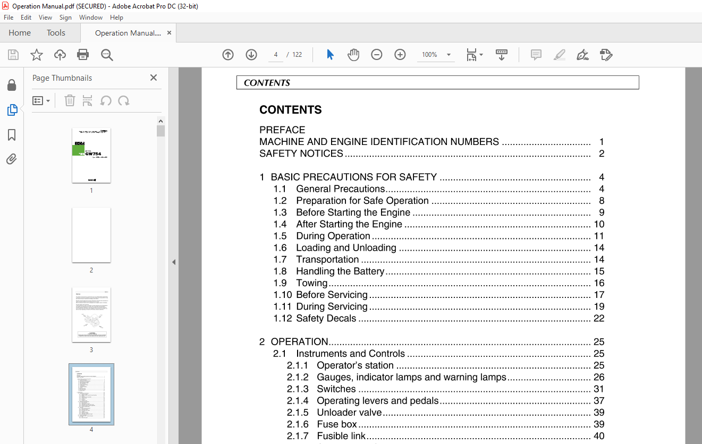The height and width of the screenshot is (444, 702).
Task: Open the Attachments paperclip panel
Action: tap(12, 159)
